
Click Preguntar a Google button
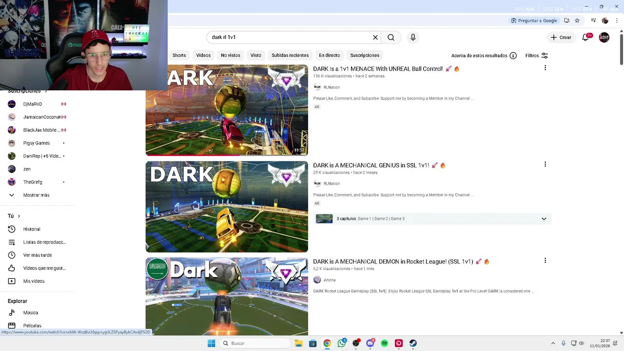534,20
